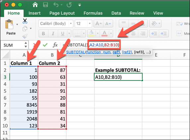Expand the Copy options arrow
Viewport: 190px width, 140px height.
(x=31, y=28)
